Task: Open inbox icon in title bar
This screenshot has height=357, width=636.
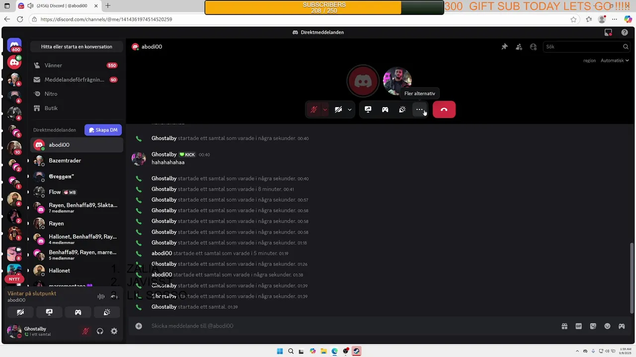Action: coord(608,32)
